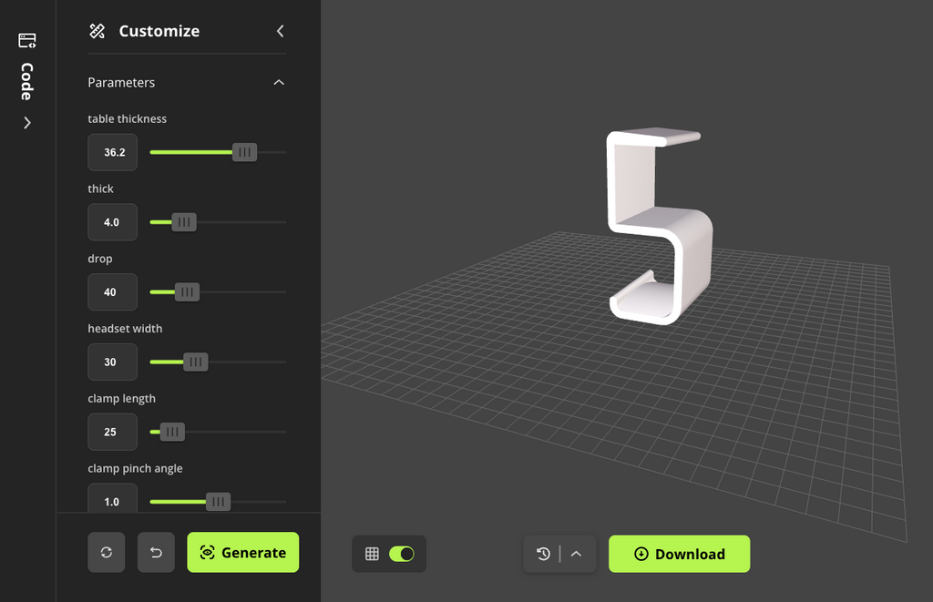933x602 pixels.
Task: Click the thick slider handle
Action: coord(184,222)
